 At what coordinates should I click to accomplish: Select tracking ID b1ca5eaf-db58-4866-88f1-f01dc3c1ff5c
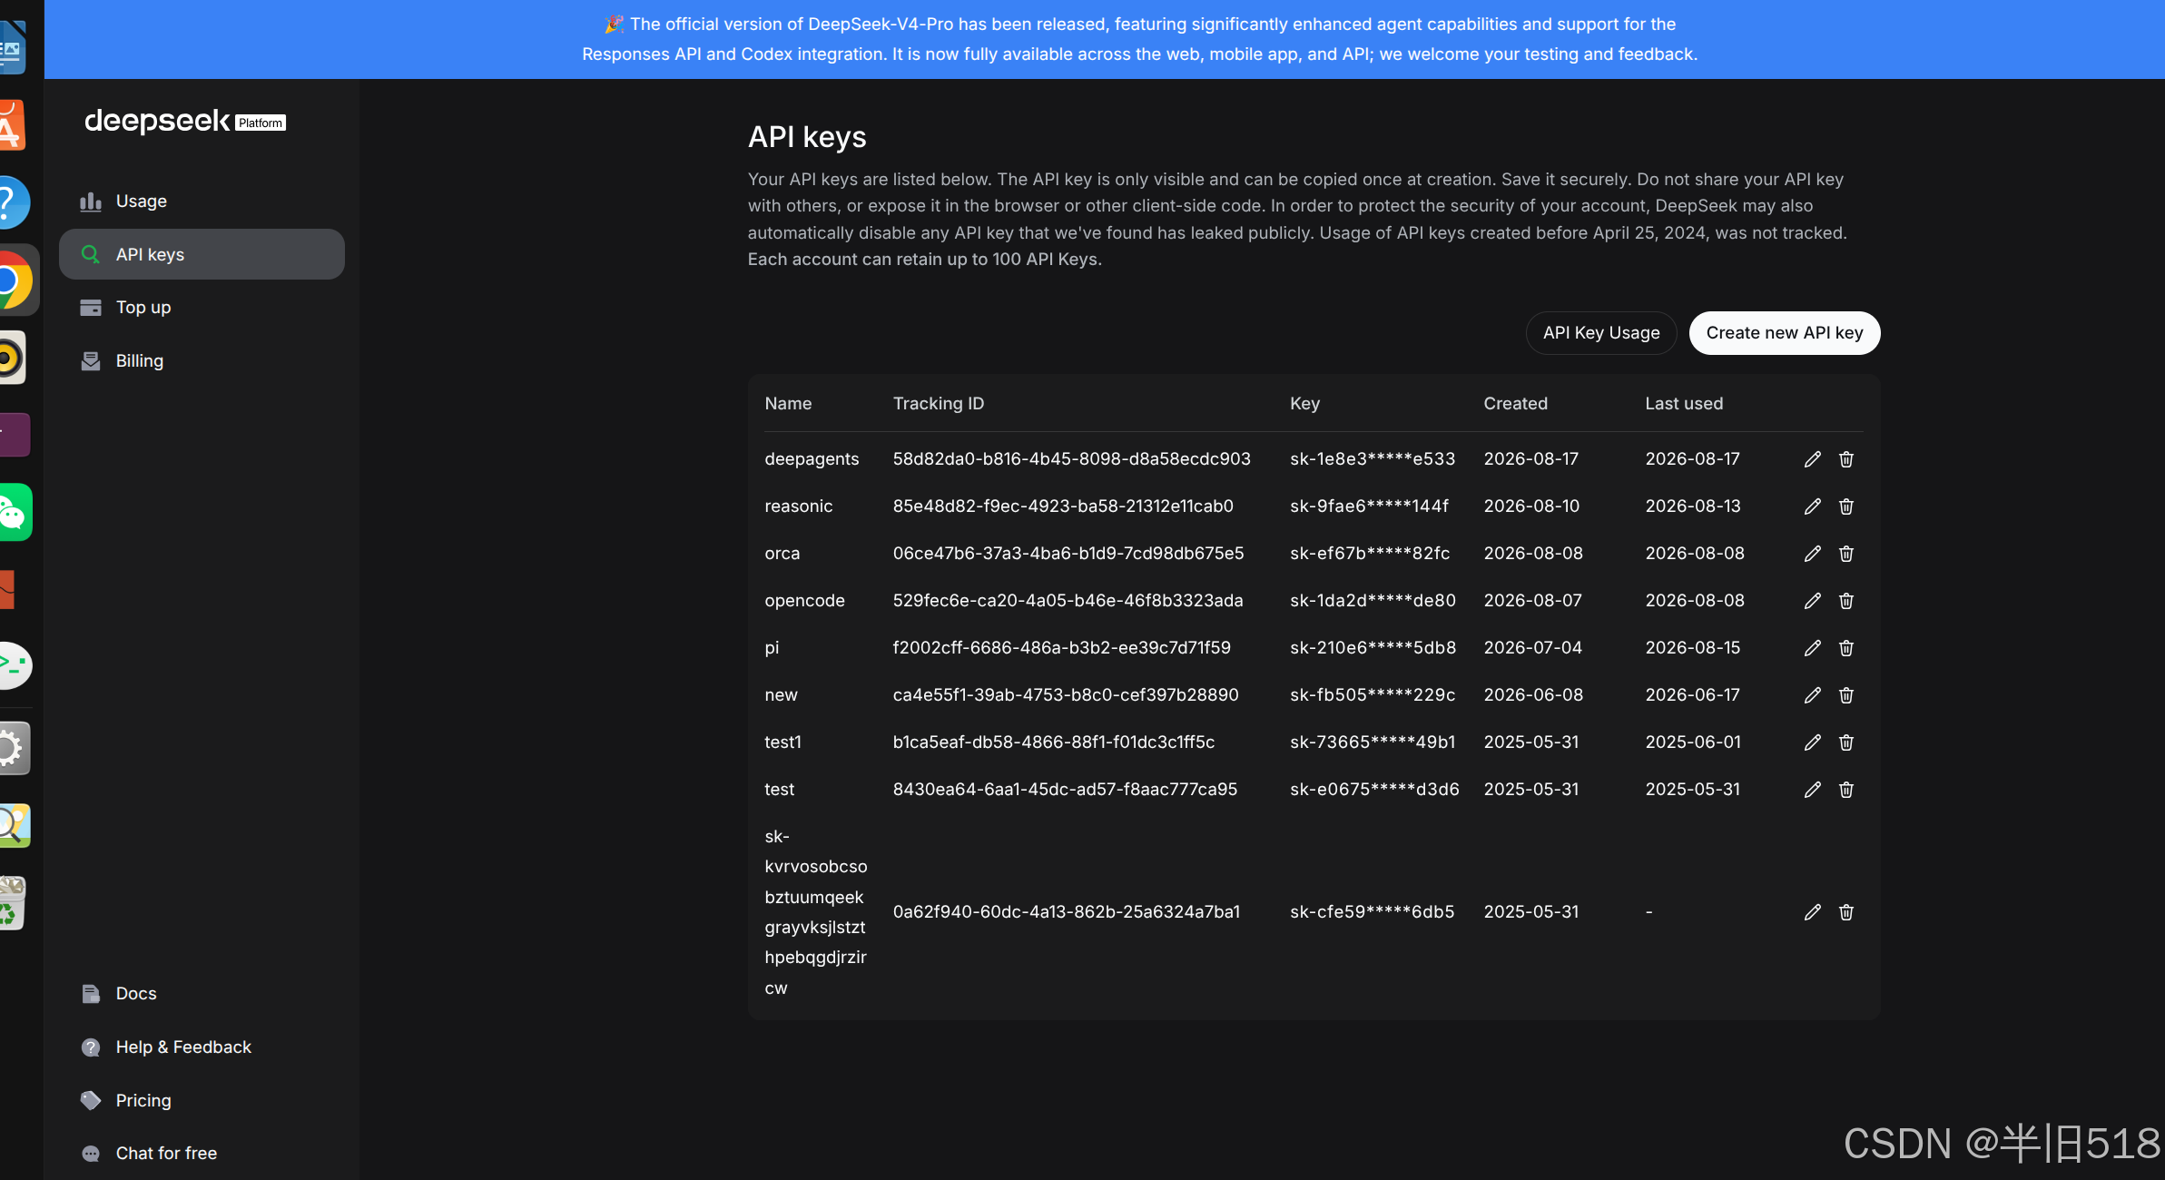coord(1053,742)
